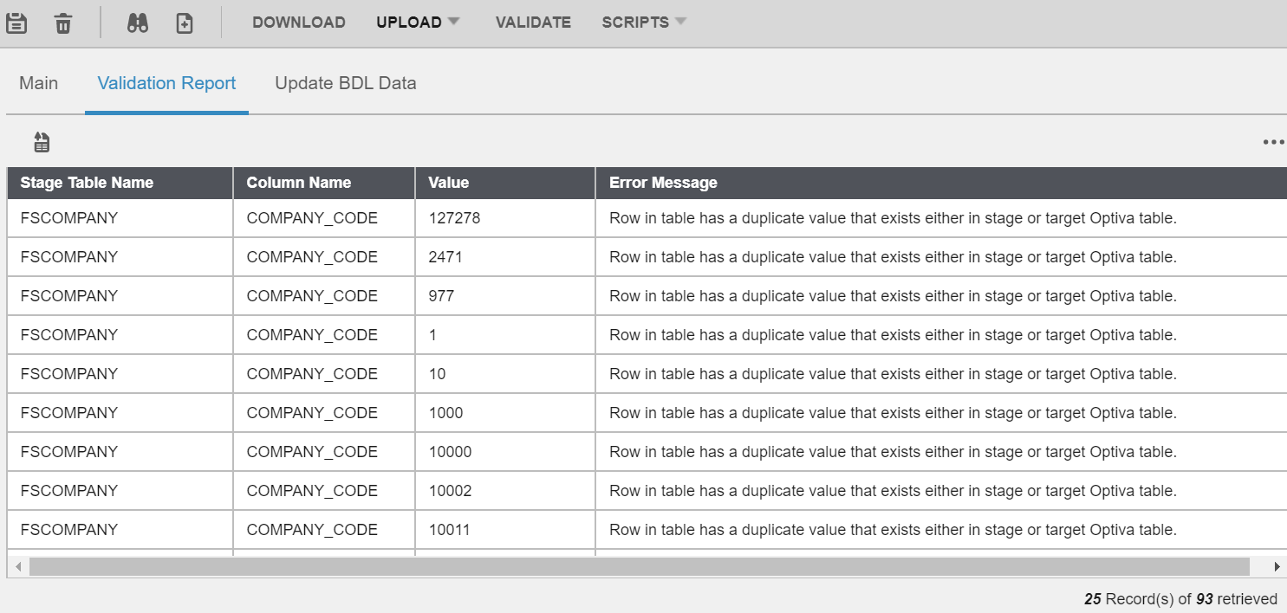1287x613 pixels.
Task: Open search with the binoculars icon
Action: pyautogui.click(x=139, y=22)
